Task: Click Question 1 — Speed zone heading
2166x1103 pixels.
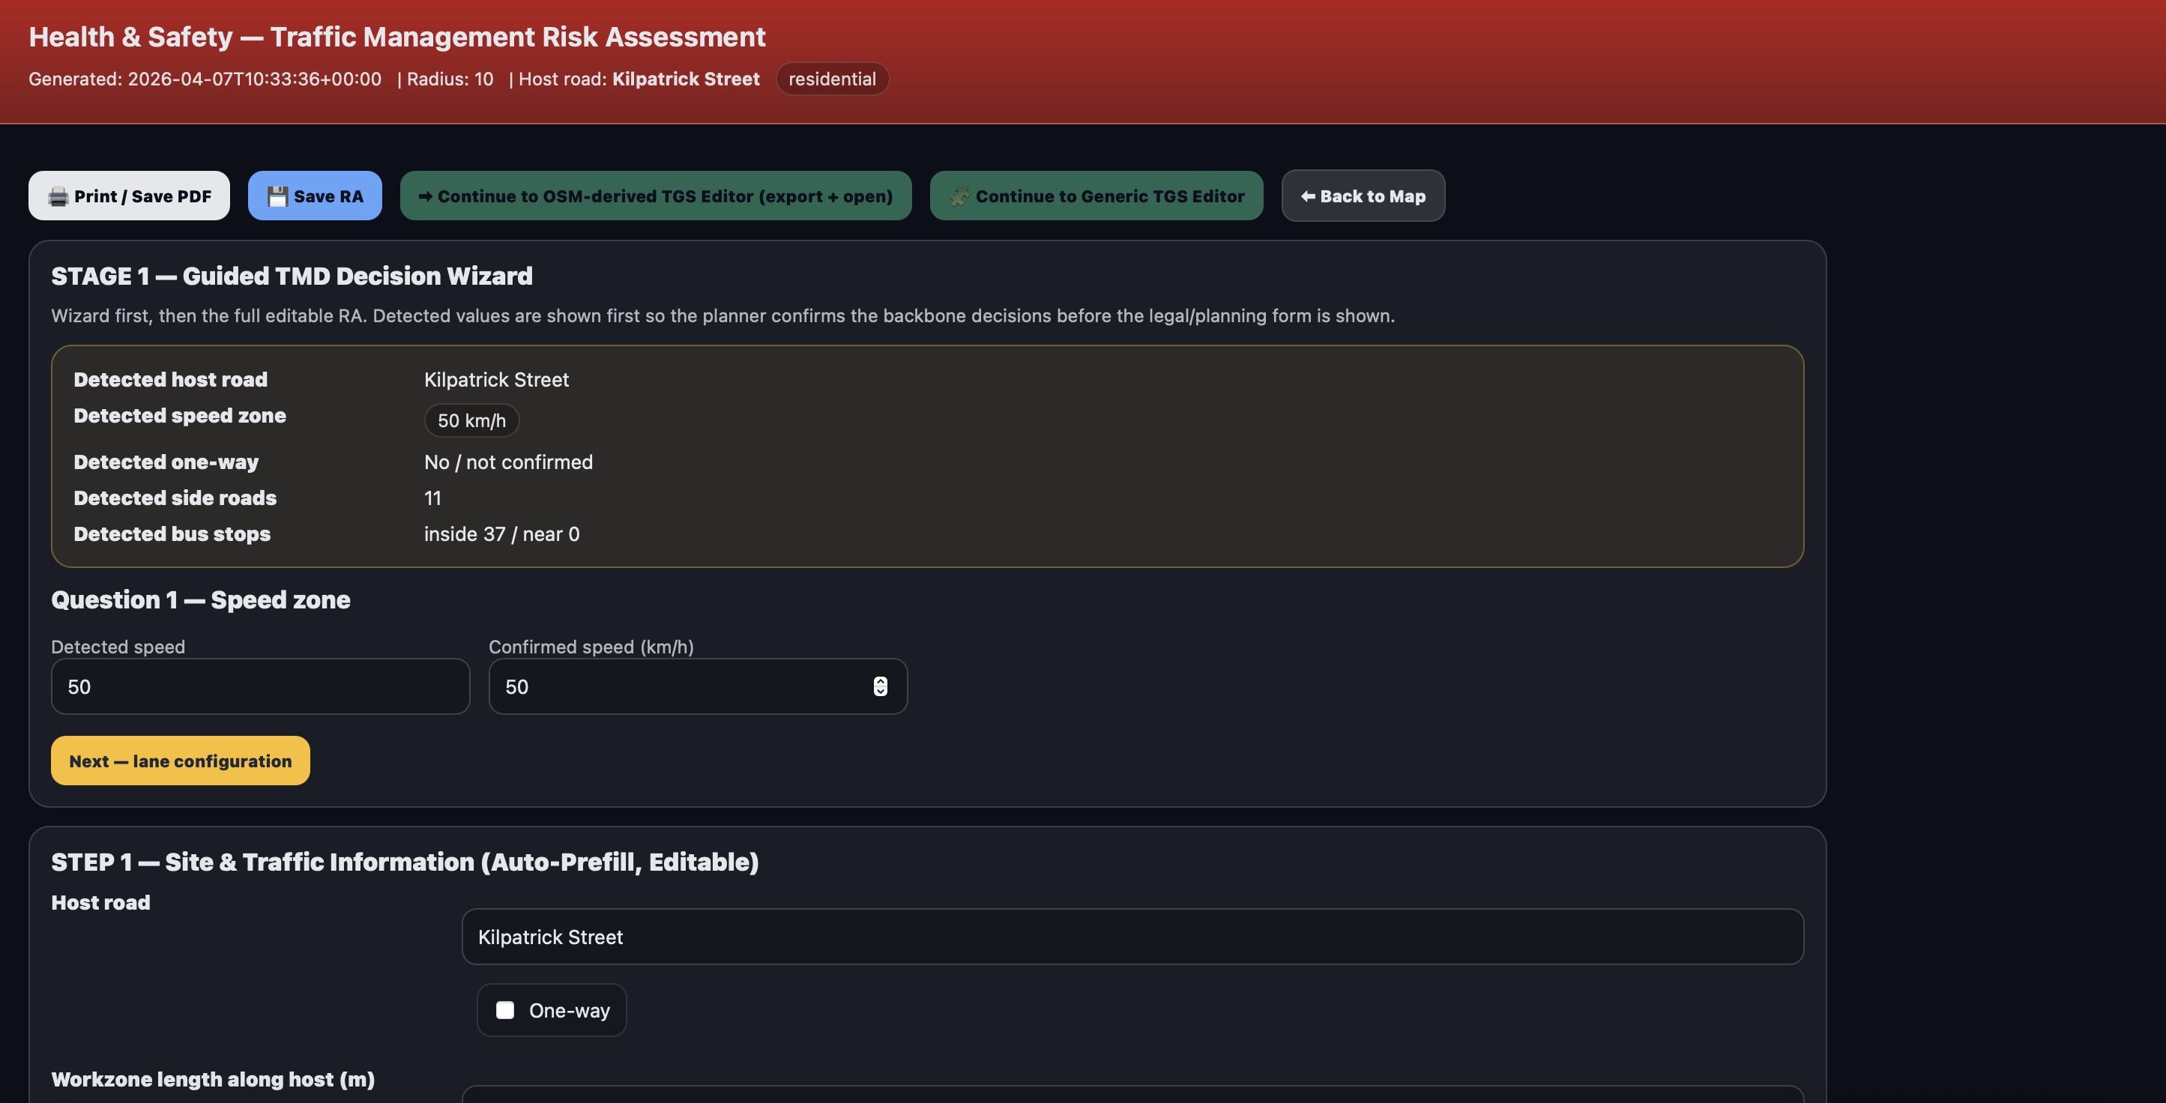Action: [x=201, y=599]
